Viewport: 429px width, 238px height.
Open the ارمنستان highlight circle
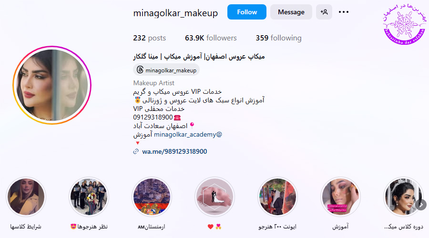pyautogui.click(x=152, y=197)
